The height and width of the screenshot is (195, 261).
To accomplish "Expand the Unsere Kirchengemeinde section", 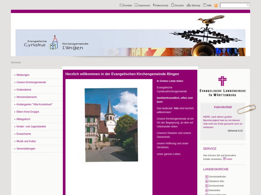I will tap(31, 82).
